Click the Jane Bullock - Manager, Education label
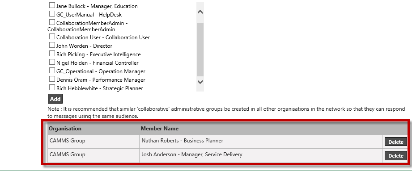412x171 pixels. [x=97, y=6]
